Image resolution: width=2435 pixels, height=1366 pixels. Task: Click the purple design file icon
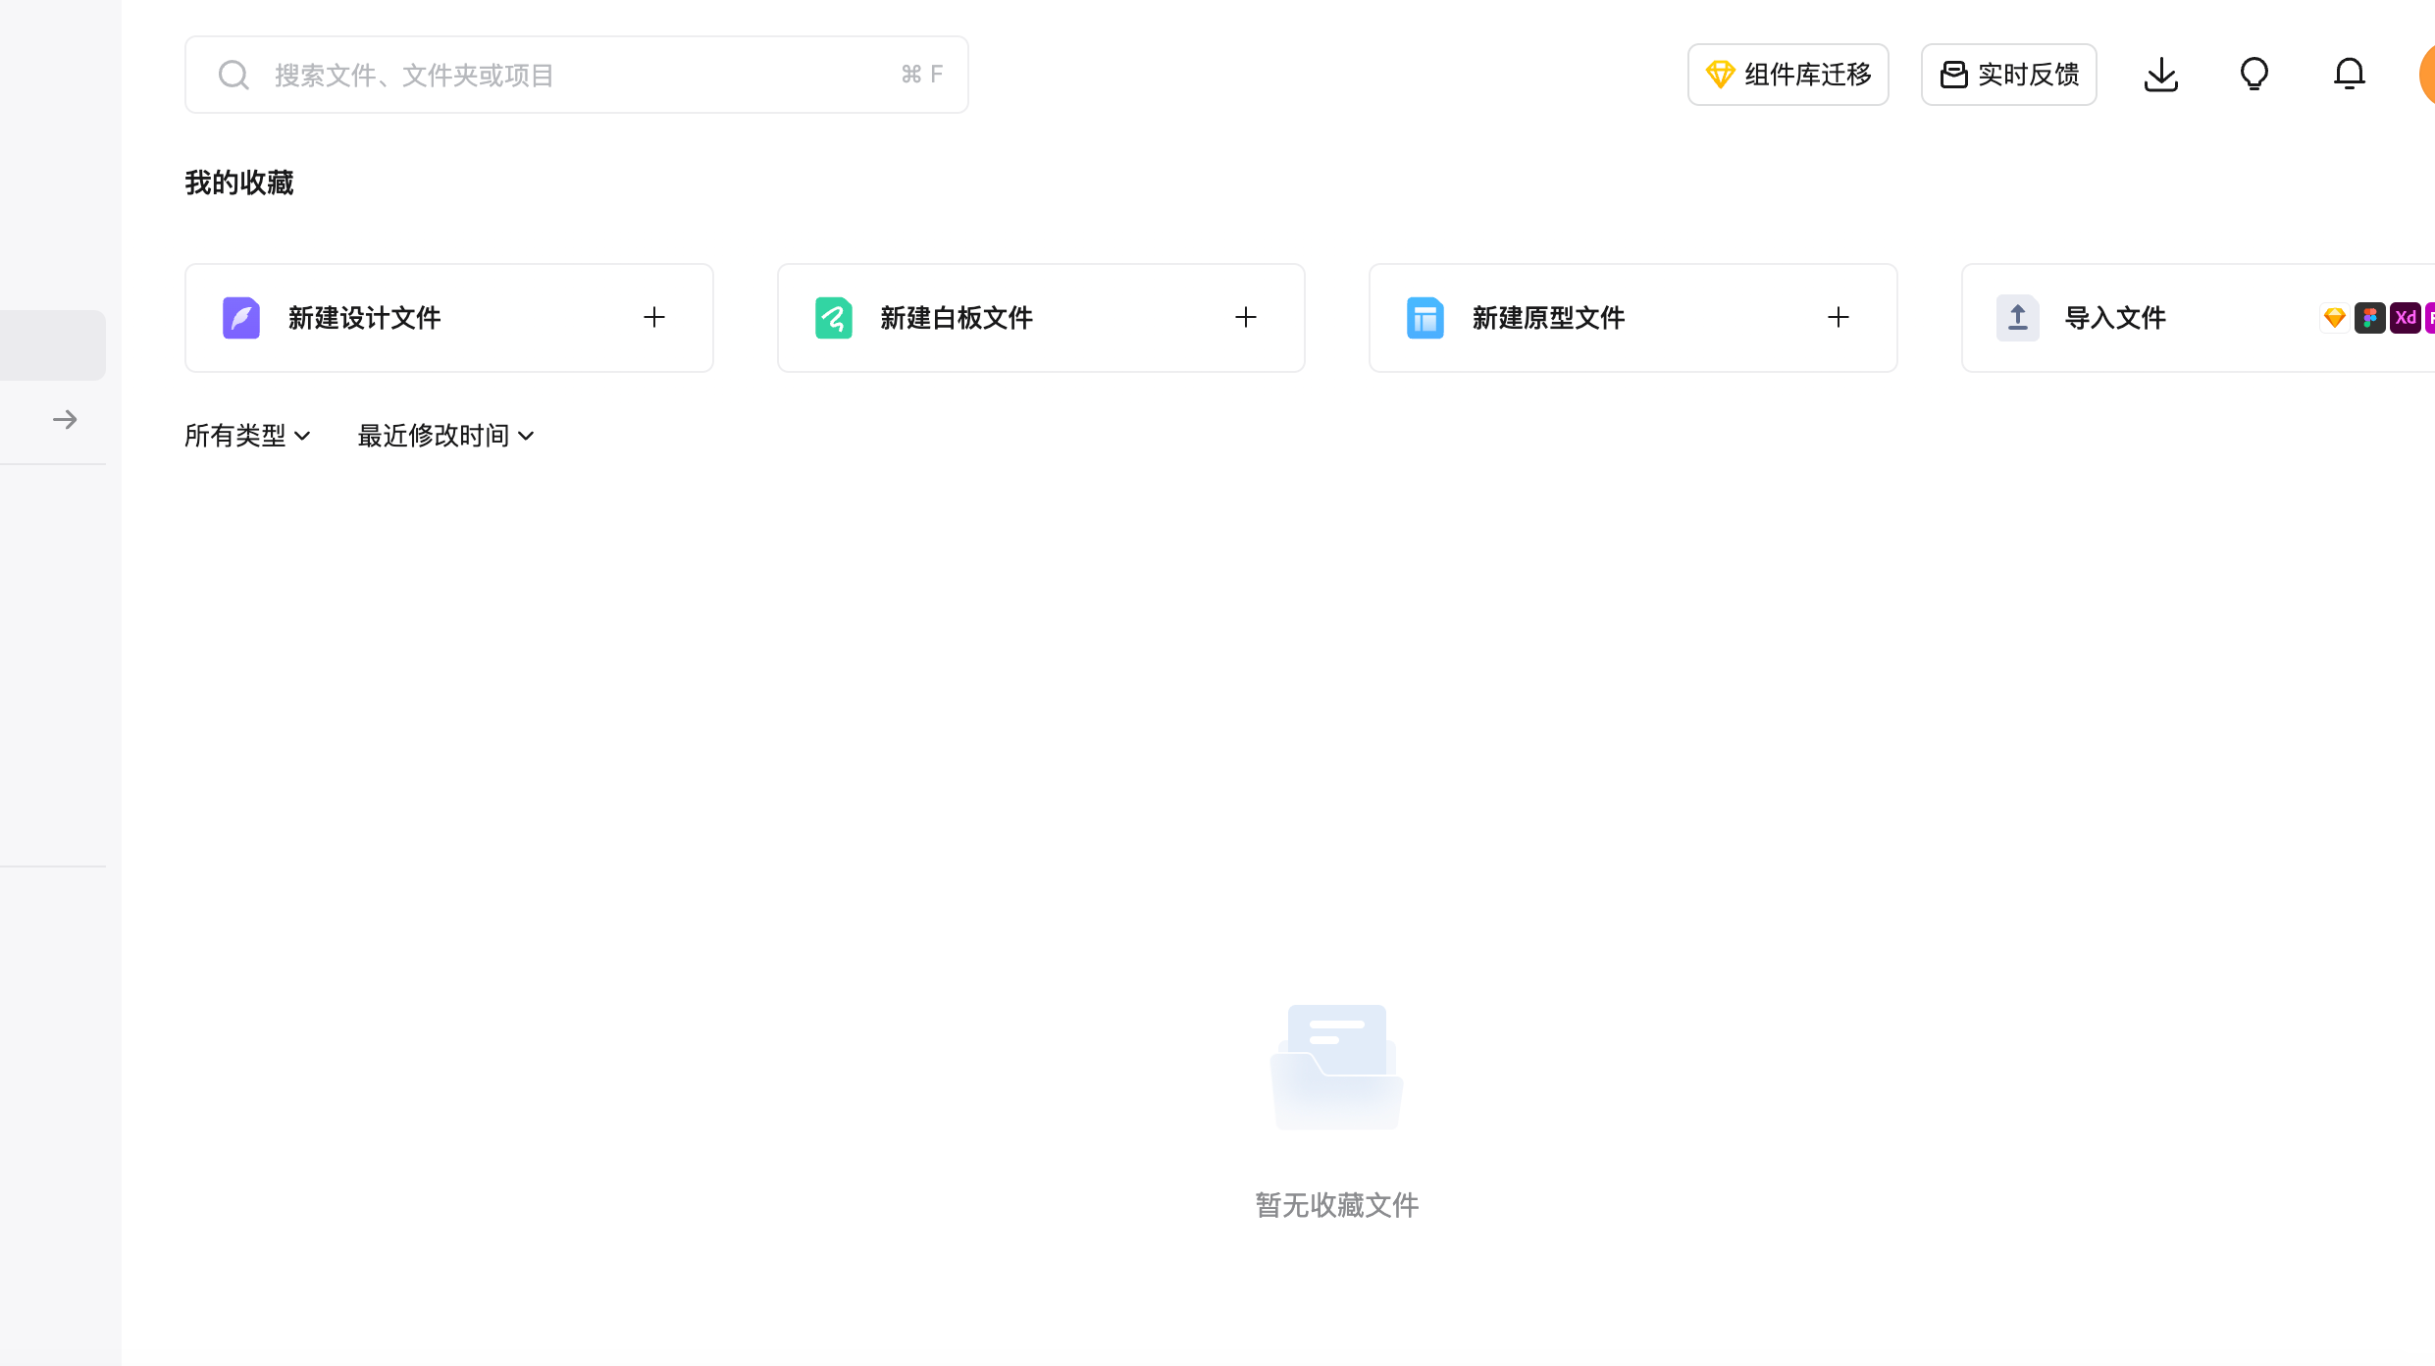241,318
